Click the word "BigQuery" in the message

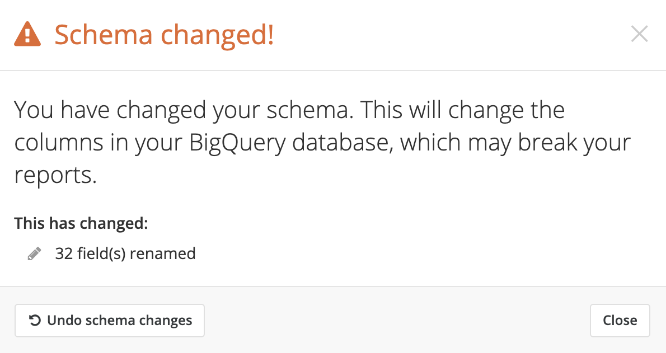click(x=237, y=143)
